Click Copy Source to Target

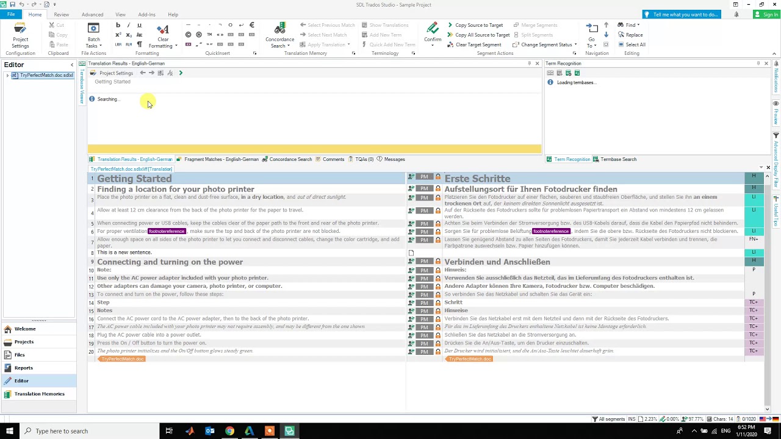[475, 25]
